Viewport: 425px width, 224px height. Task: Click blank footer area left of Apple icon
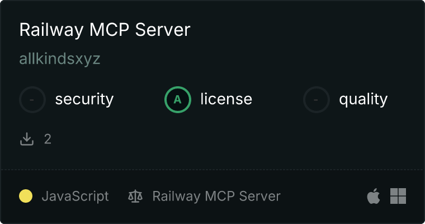[x=323, y=196]
